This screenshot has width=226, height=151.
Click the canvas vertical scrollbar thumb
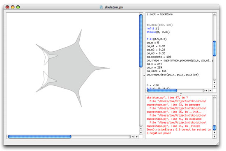[141, 41]
